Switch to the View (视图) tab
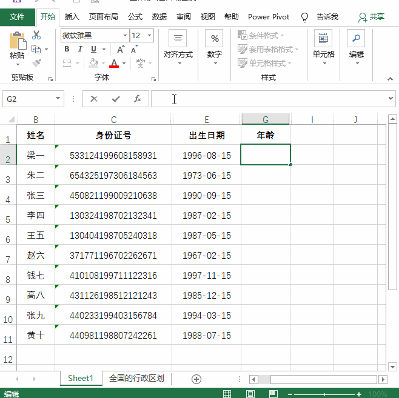Image resolution: width=399 pixels, height=398 pixels. coord(207,17)
